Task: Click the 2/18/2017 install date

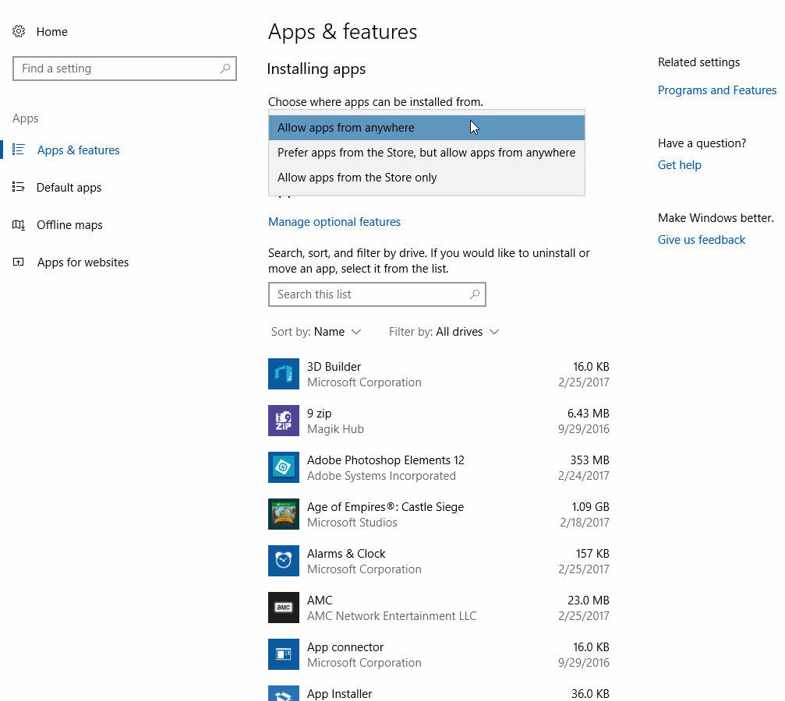Action: (x=585, y=523)
